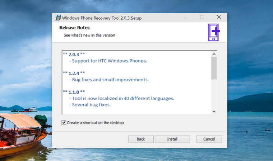Select the "** 1.2.4 **" version heading

point(74,73)
